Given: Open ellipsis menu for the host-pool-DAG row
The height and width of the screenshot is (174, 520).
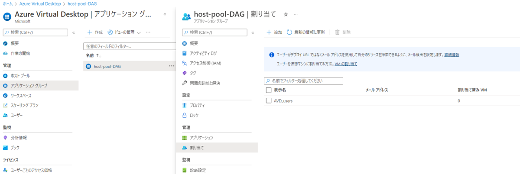Looking at the screenshot, I should 172,66.
